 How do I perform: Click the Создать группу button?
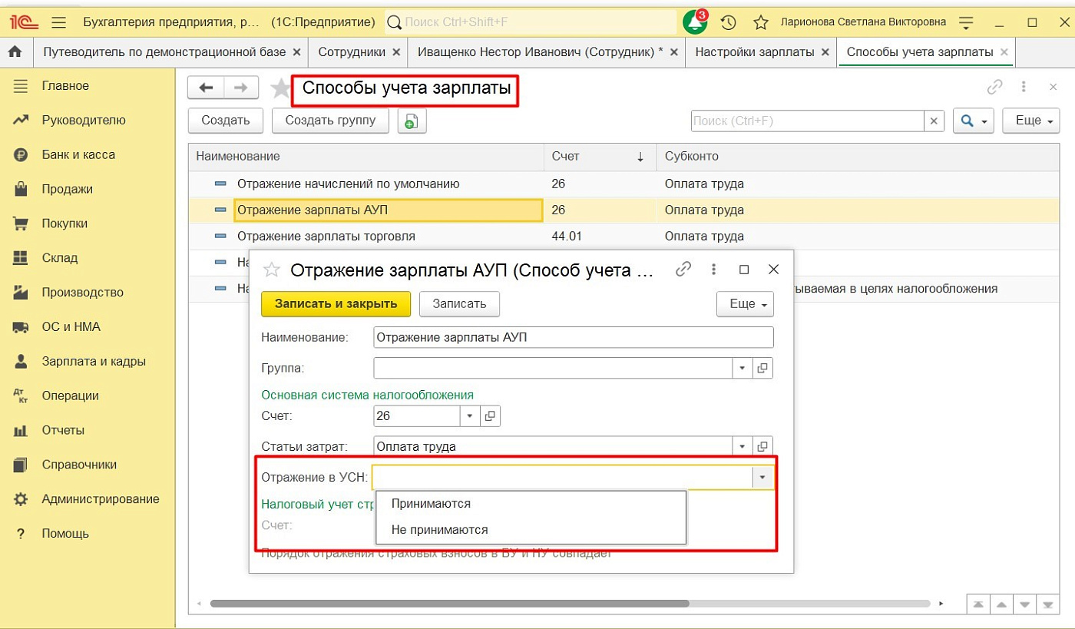pyautogui.click(x=330, y=121)
